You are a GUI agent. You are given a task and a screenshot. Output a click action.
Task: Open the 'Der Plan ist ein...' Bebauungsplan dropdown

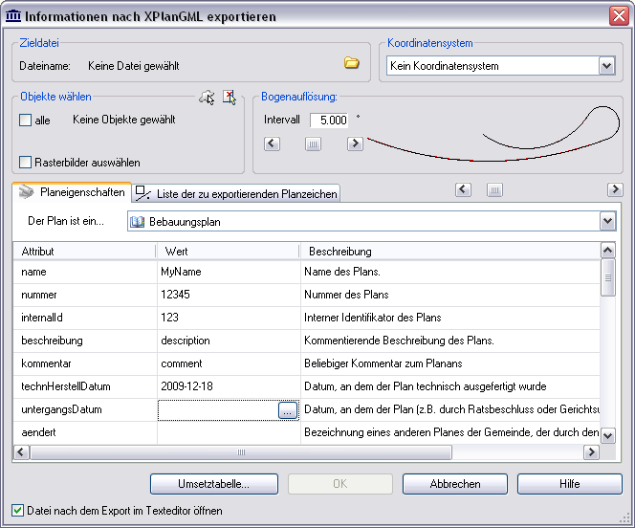(x=607, y=222)
